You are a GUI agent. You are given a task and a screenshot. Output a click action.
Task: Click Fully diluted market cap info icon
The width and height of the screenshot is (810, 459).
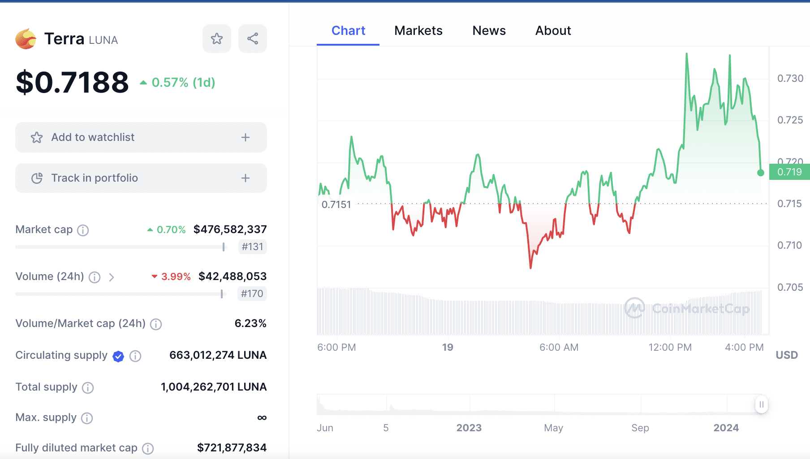[x=148, y=449]
